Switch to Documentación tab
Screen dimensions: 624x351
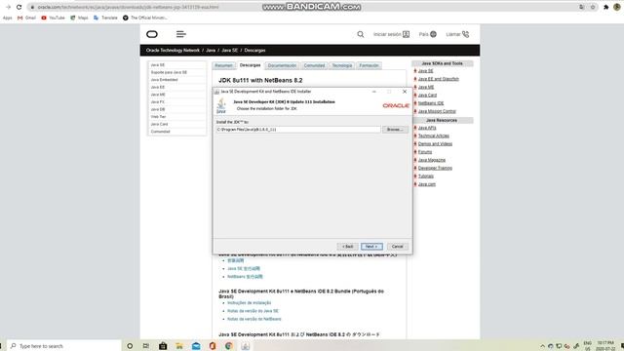click(282, 65)
